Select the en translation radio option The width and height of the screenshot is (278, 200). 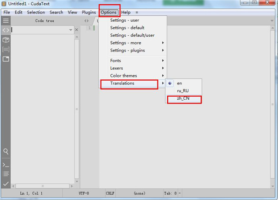[x=179, y=84]
